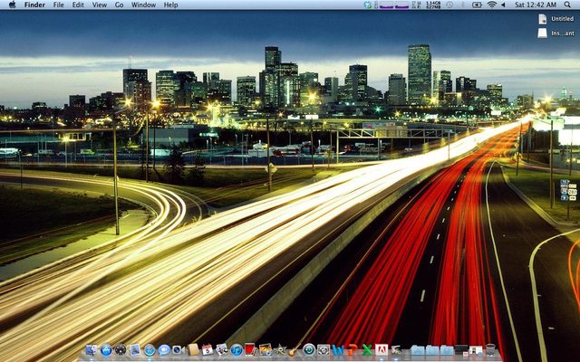Open the Finder menu
The image size is (580, 362).
coord(34,5)
